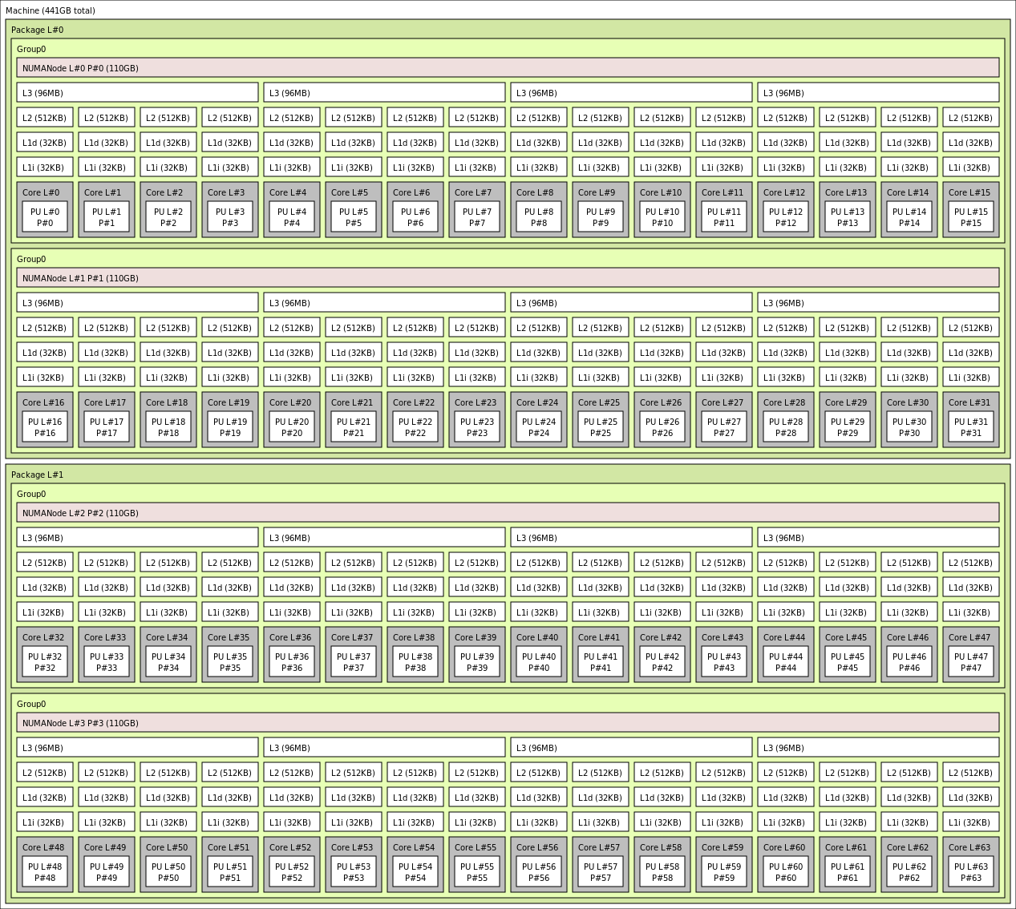Select the Machine (441GB total) header box
This screenshot has height=909, width=1016.
[52, 10]
